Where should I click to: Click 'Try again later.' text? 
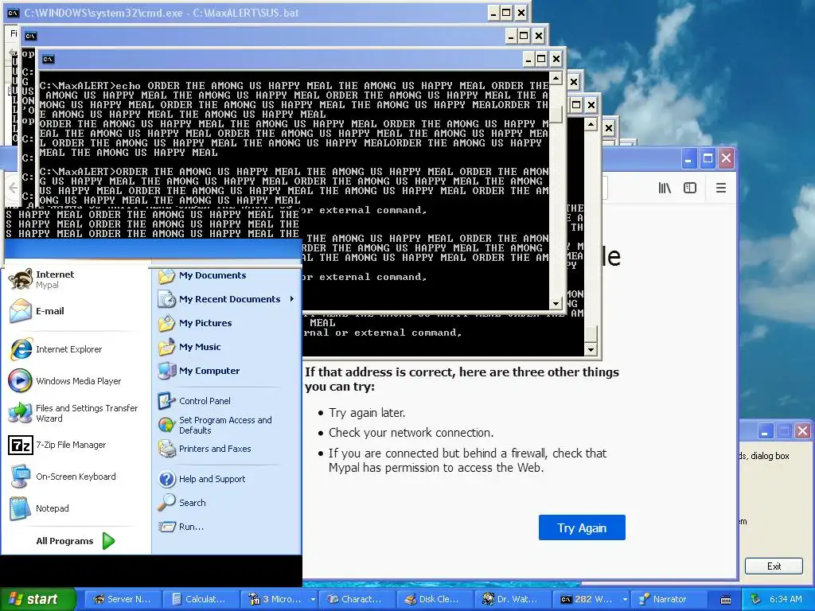(x=367, y=413)
